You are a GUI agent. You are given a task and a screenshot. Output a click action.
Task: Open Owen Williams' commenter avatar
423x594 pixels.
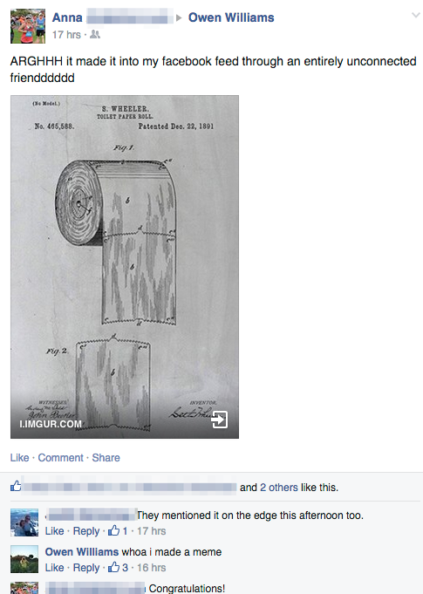(x=24, y=559)
